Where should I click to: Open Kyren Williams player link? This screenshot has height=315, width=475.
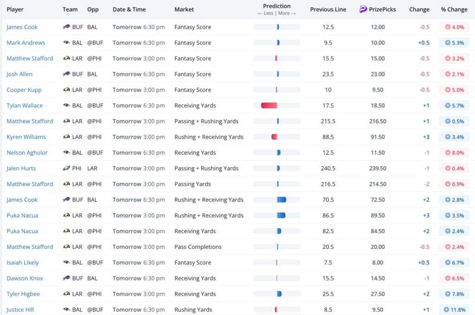[x=26, y=137]
